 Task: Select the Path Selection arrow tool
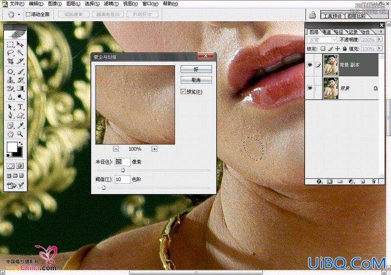coord(10,107)
